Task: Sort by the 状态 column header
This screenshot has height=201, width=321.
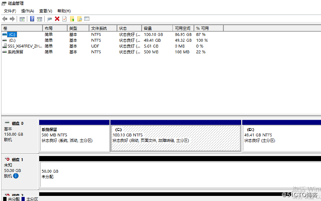Action: [x=129, y=28]
